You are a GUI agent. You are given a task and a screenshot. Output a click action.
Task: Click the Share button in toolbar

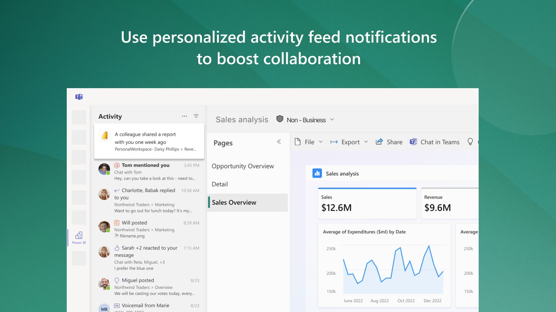point(389,142)
